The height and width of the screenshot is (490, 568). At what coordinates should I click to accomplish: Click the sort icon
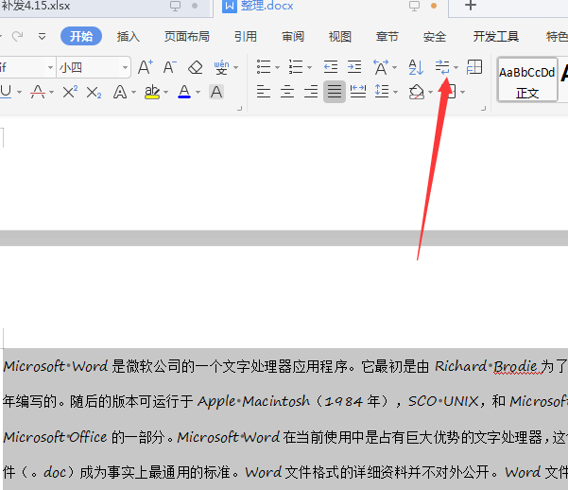click(416, 67)
